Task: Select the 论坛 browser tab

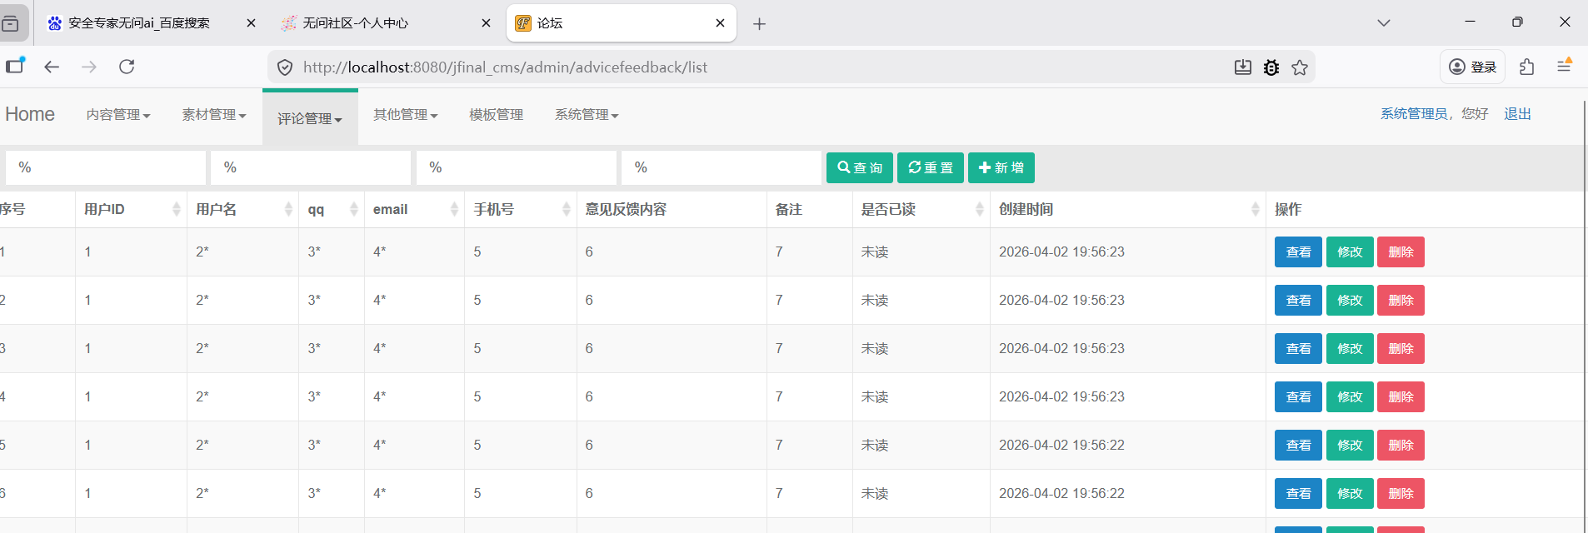Action: pyautogui.click(x=622, y=23)
